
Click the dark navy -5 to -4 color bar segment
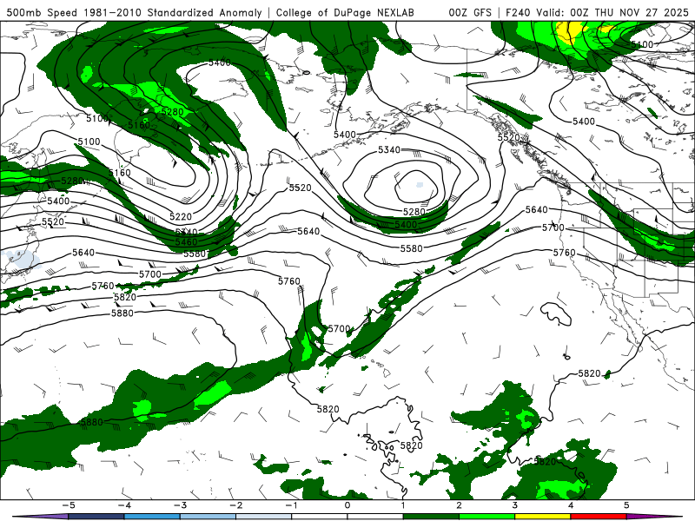tap(96, 517)
